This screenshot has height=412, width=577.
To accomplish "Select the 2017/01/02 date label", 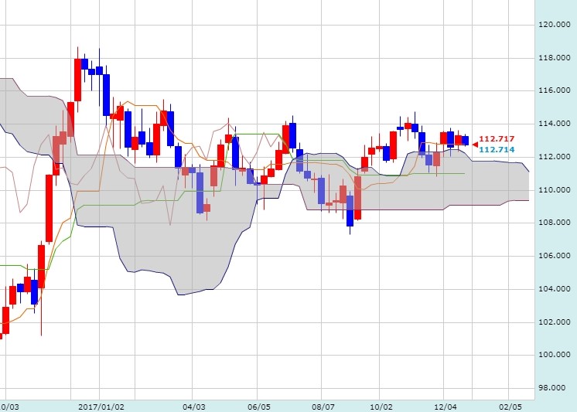I will tap(101, 407).
